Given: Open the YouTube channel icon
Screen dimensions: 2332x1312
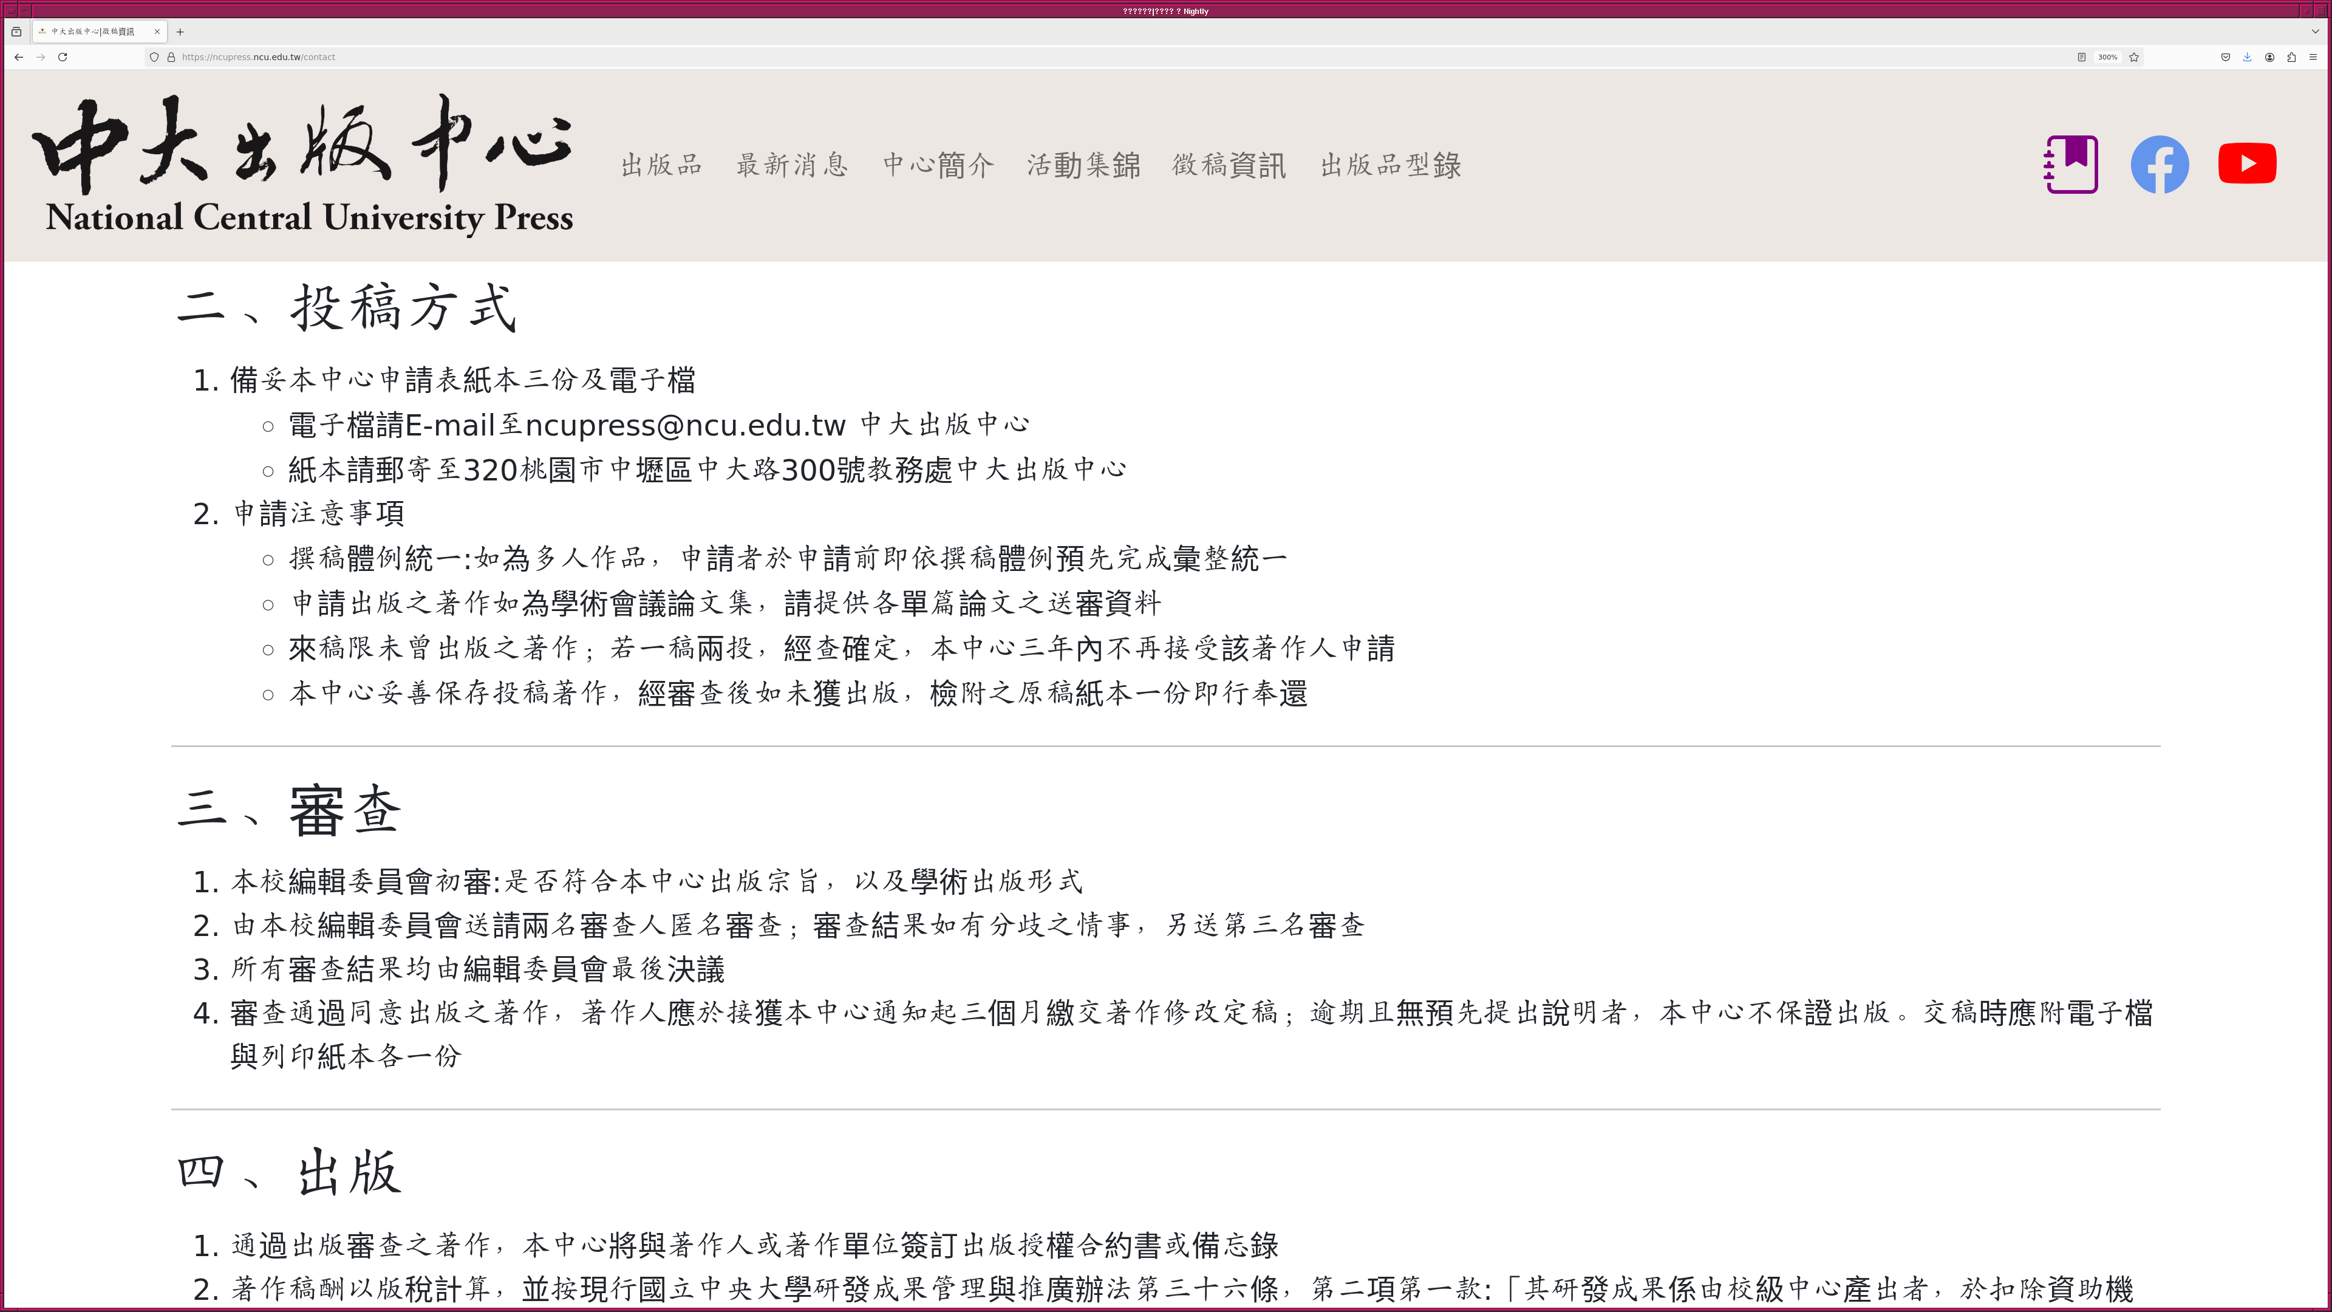Looking at the screenshot, I should [2247, 164].
